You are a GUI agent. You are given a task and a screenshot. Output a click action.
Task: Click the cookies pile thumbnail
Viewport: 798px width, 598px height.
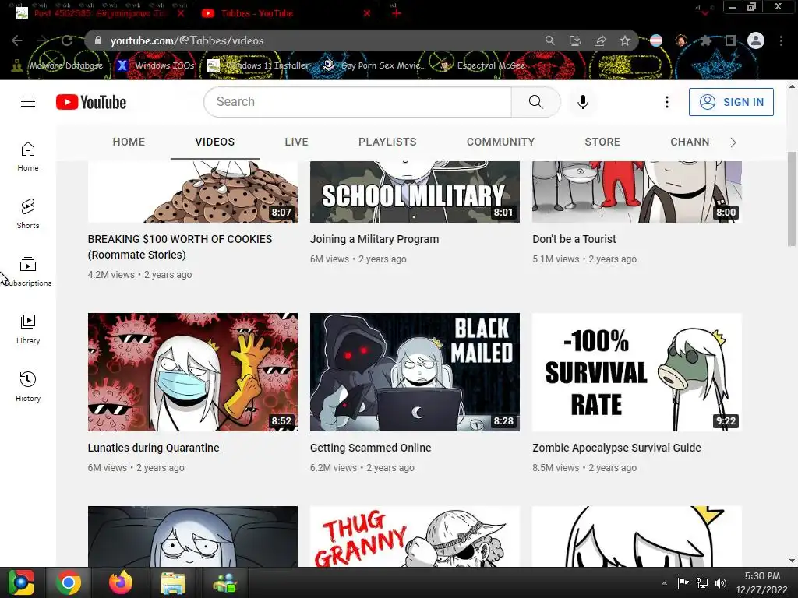[193, 192]
